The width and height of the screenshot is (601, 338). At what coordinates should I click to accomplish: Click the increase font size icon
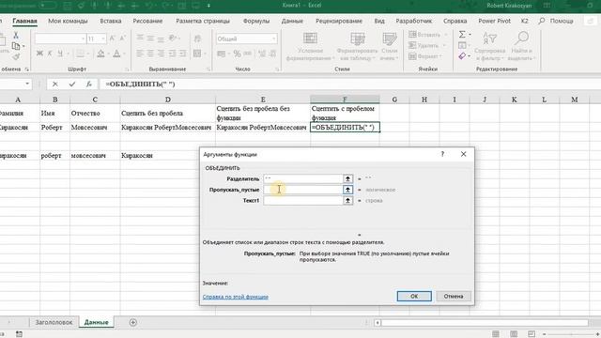(x=113, y=38)
